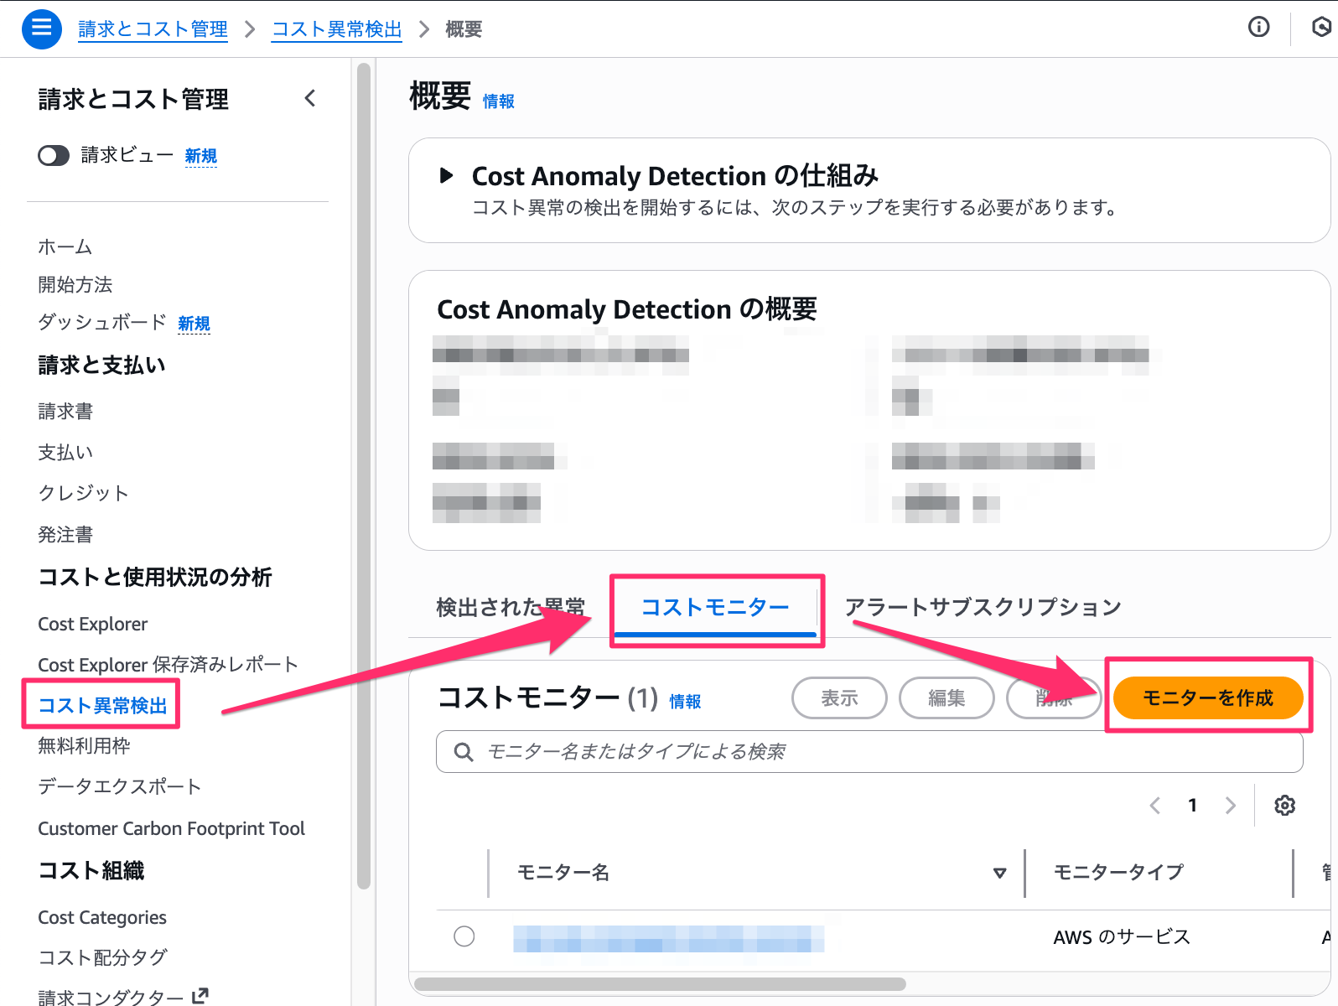Click the 新規 badge beside 請求ビュー
Image resolution: width=1338 pixels, height=1006 pixels.
tap(201, 156)
